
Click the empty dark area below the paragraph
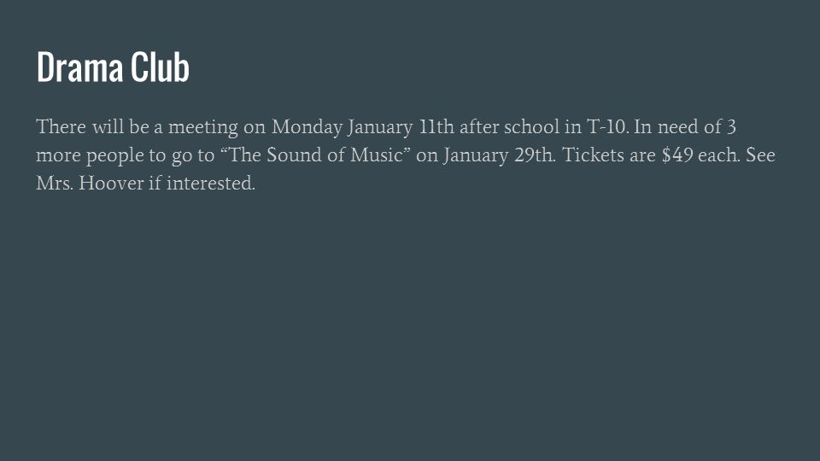410,324
